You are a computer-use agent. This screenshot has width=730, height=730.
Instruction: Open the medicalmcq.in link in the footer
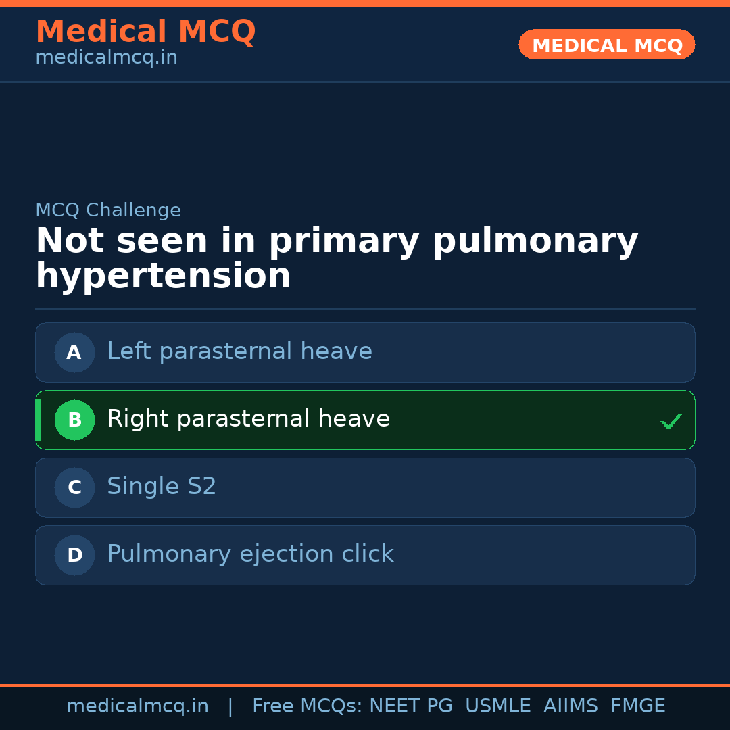(x=137, y=706)
